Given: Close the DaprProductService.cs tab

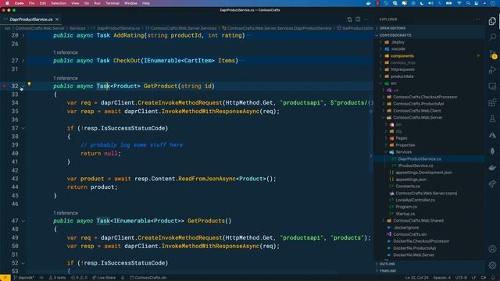Looking at the screenshot, I should [x=57, y=20].
